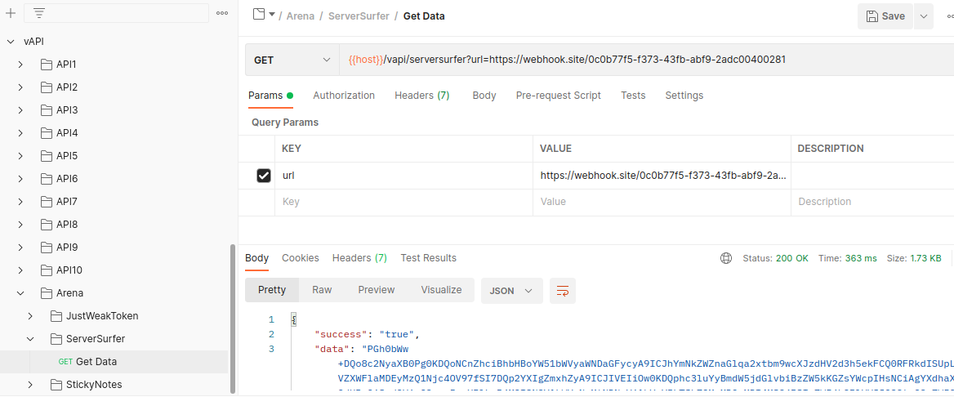Open the Save options dropdown arrow
954x397 pixels.
(924, 16)
